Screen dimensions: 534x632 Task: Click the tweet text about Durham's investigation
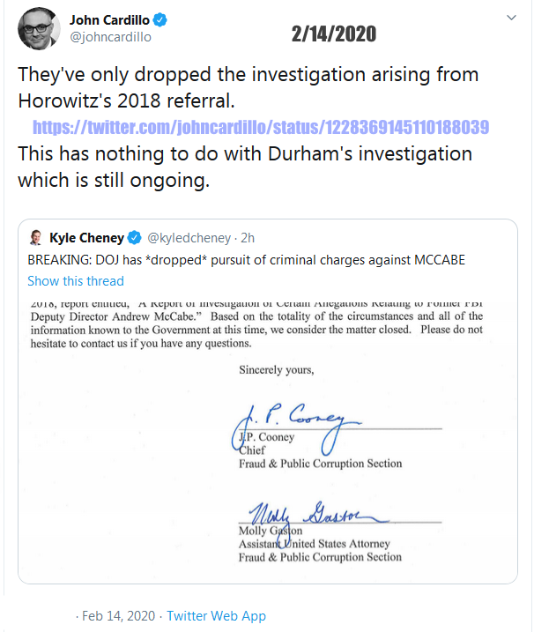pos(245,166)
